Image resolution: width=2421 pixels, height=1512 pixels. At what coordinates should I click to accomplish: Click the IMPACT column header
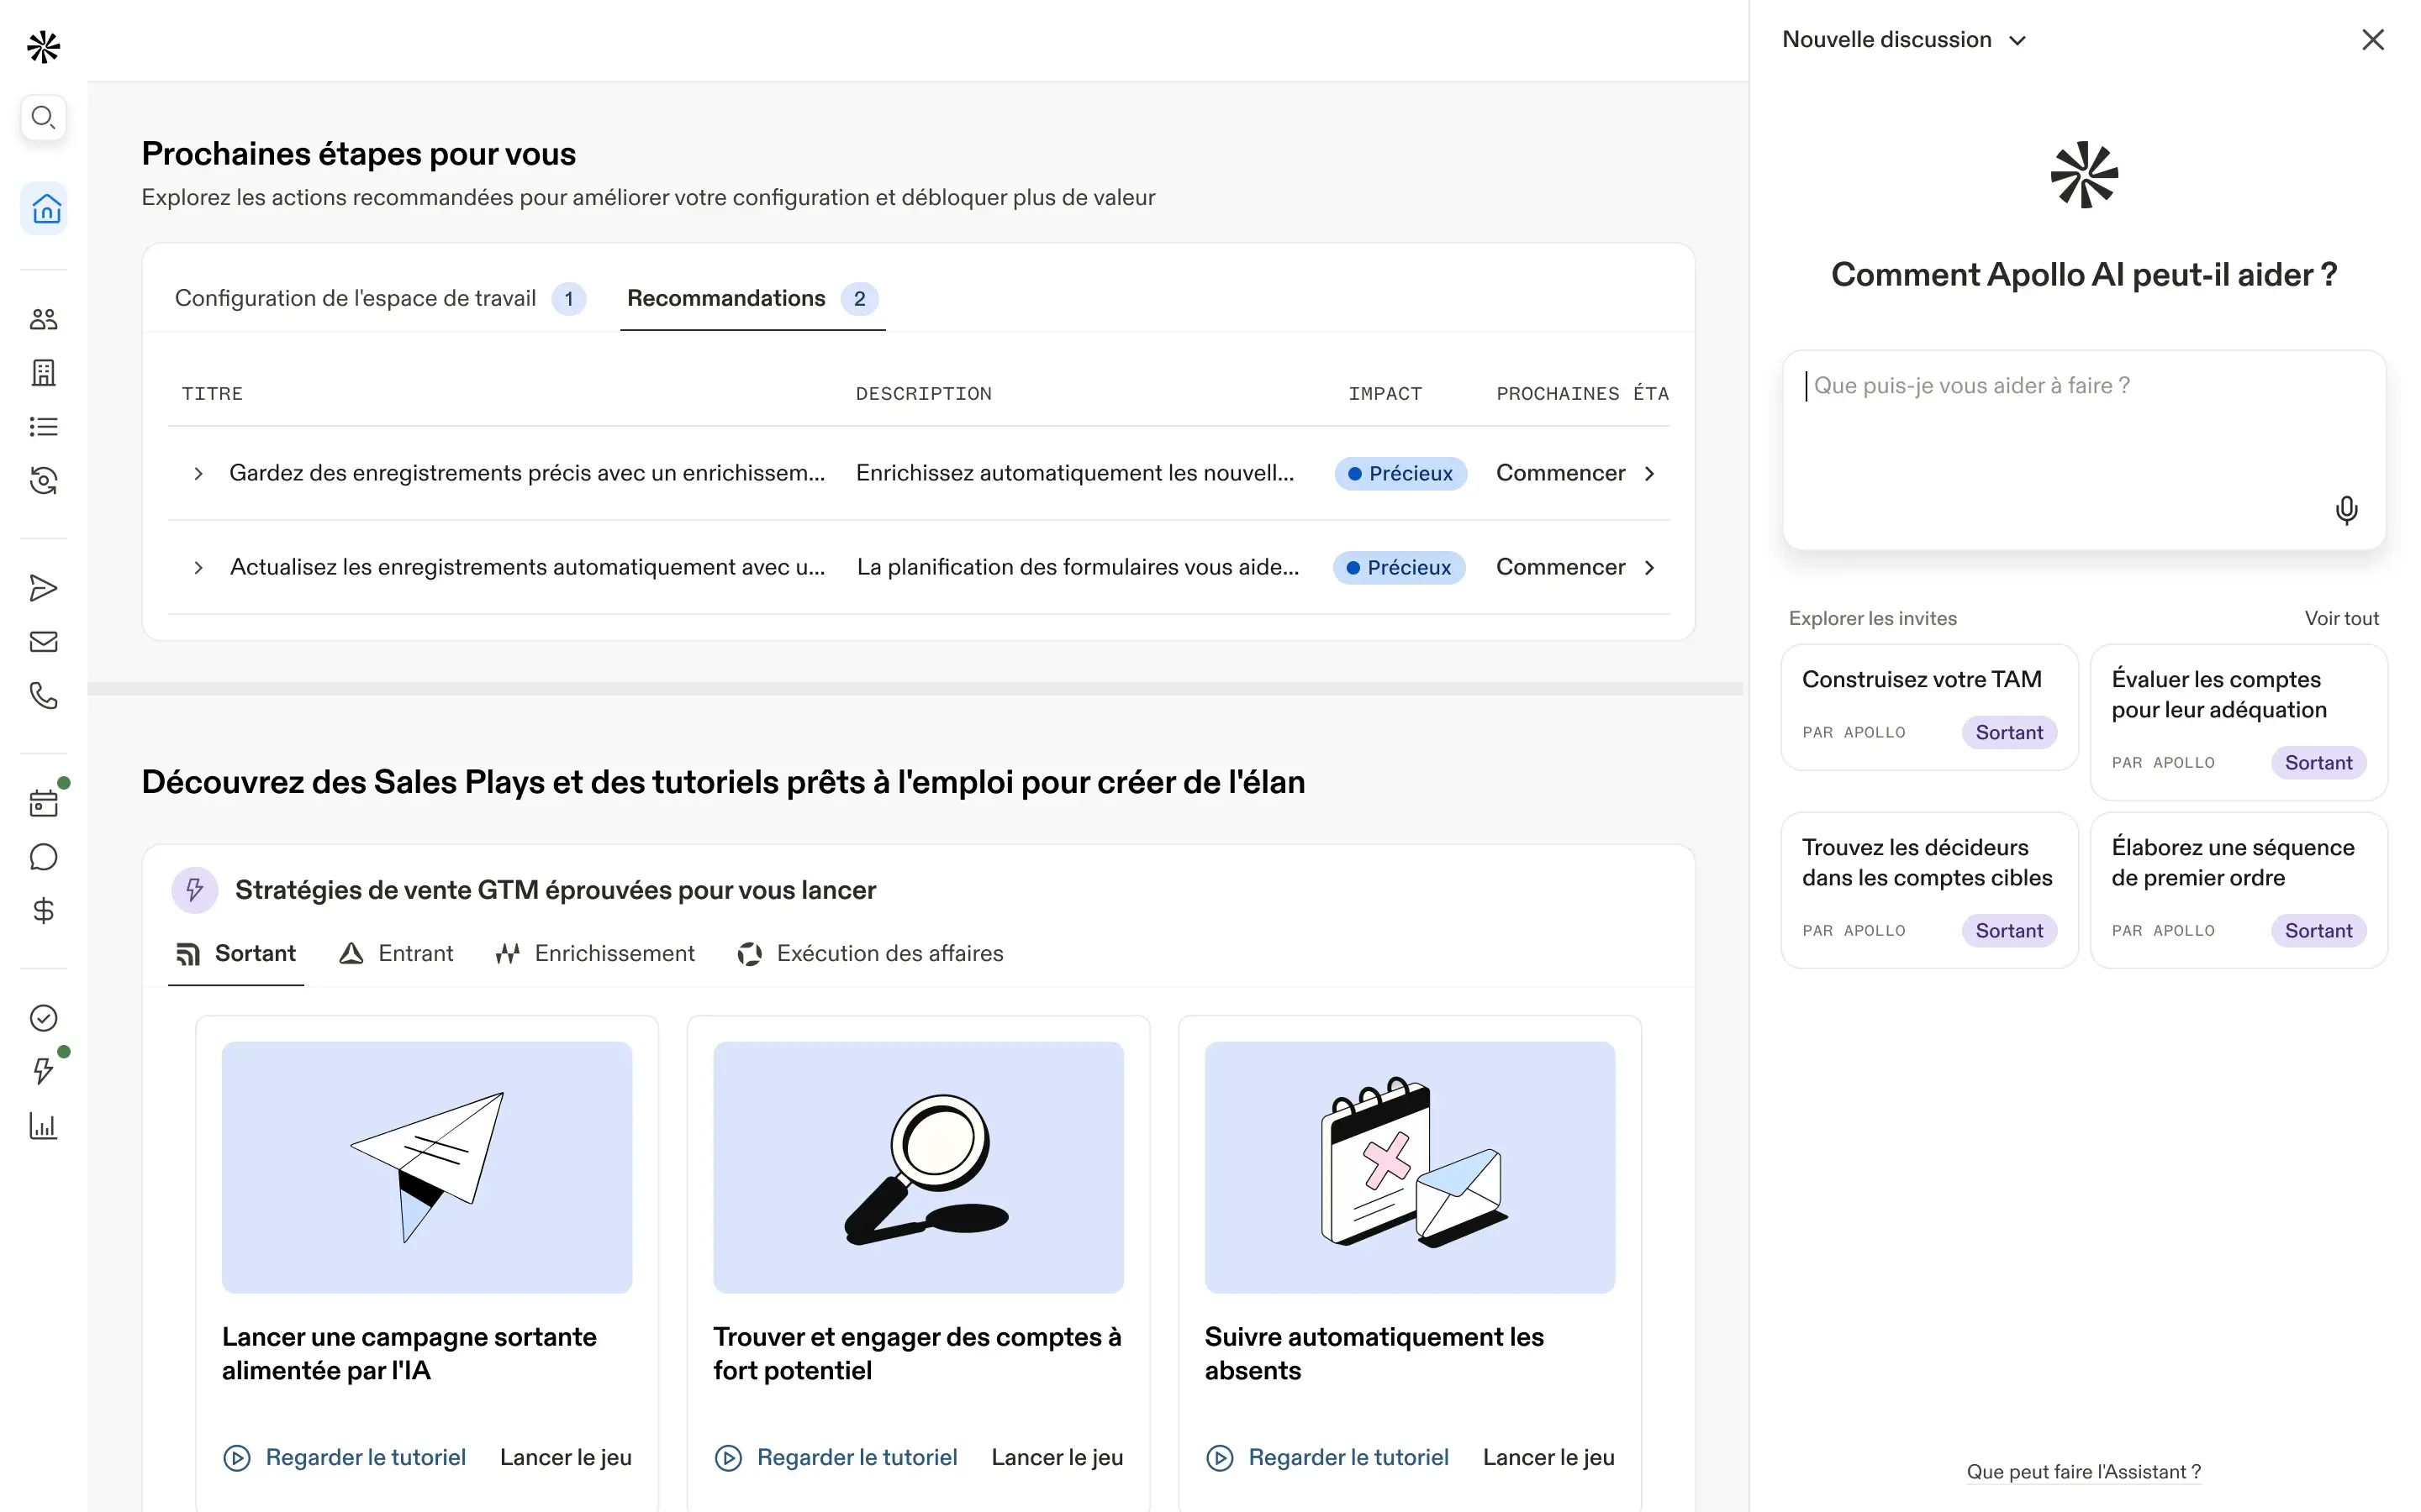pyautogui.click(x=1385, y=394)
